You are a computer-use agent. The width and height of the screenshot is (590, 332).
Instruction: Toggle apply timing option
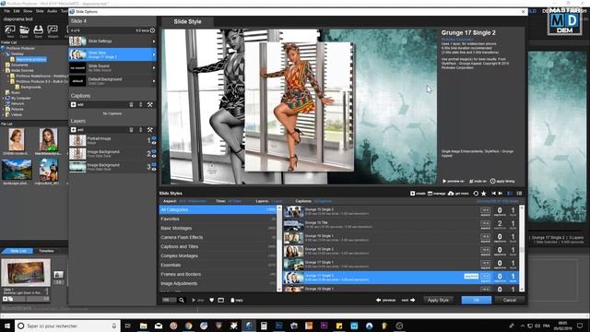pos(502,182)
